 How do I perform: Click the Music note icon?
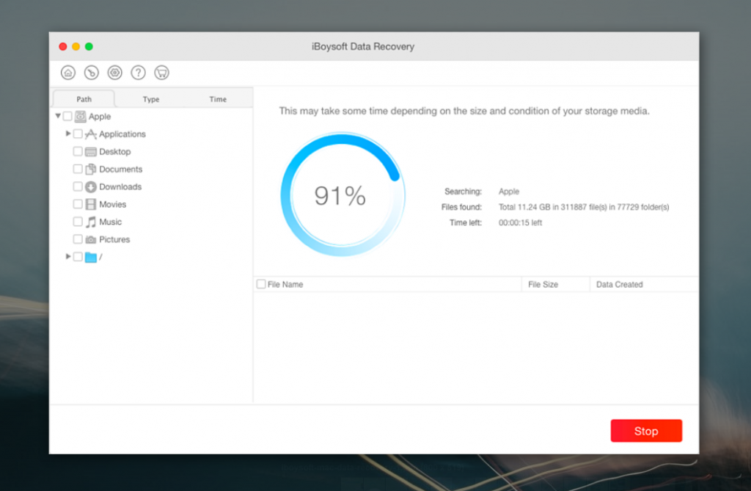90,222
